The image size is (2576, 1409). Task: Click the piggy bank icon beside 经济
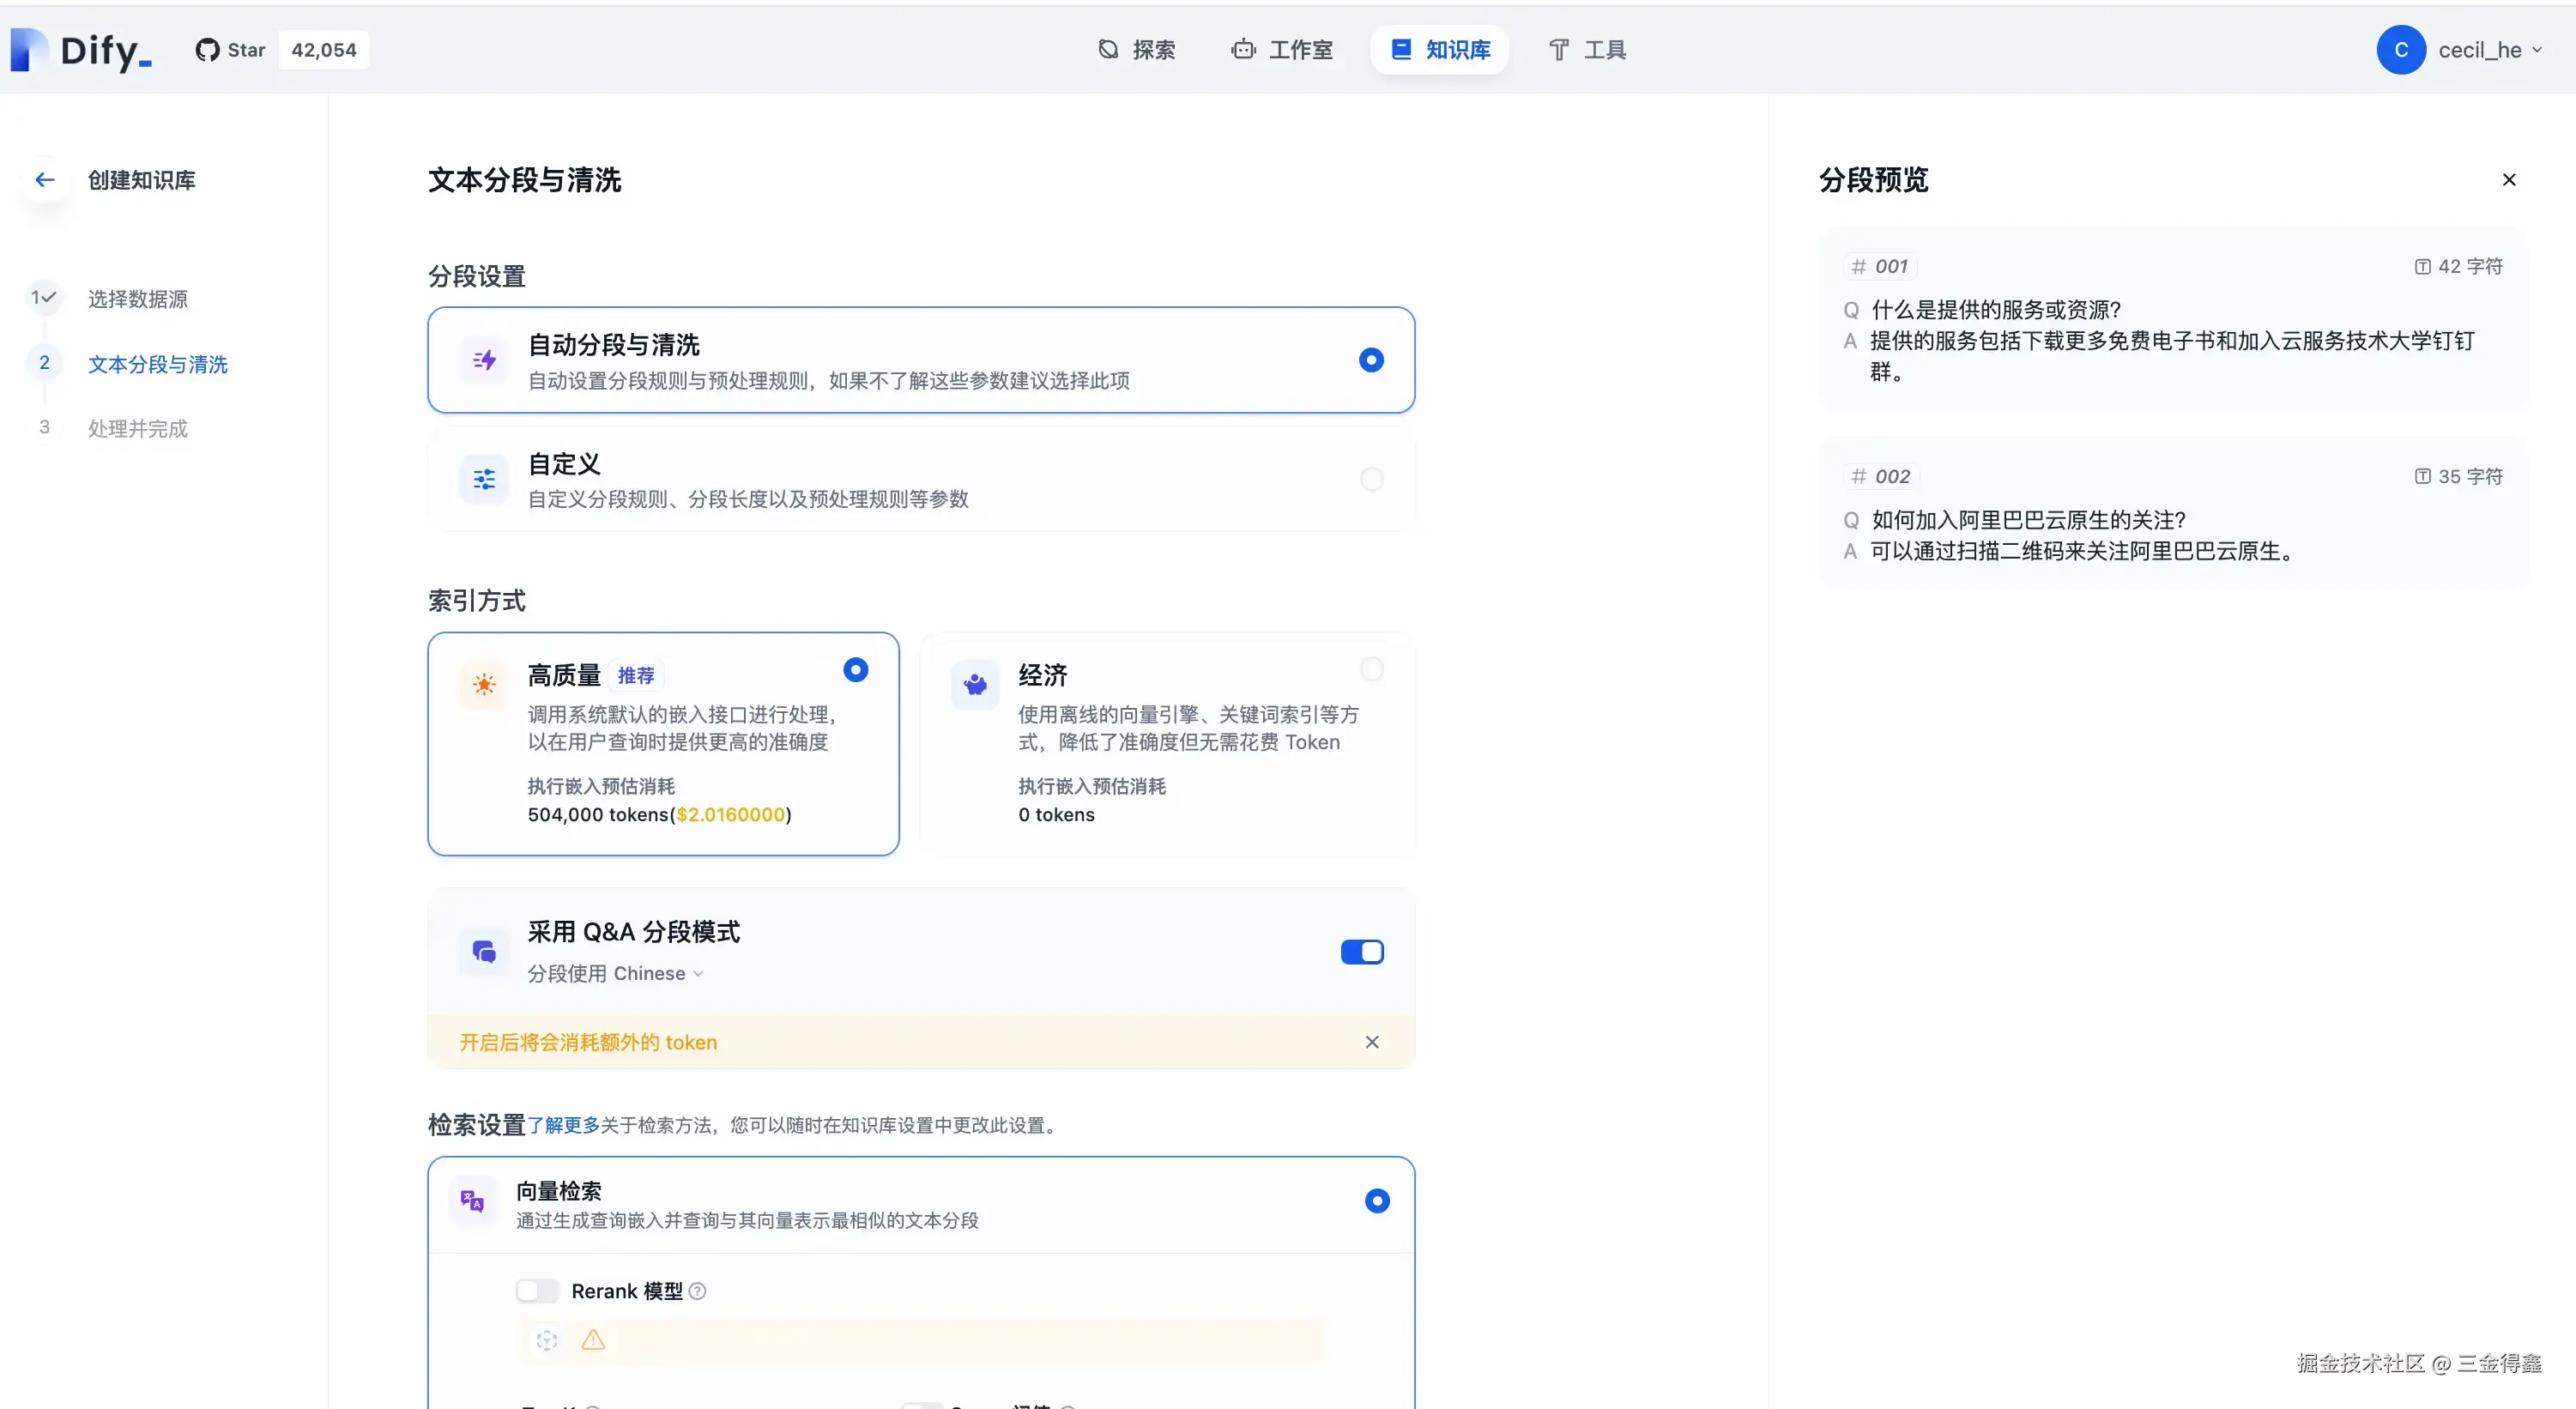pyautogui.click(x=975, y=684)
